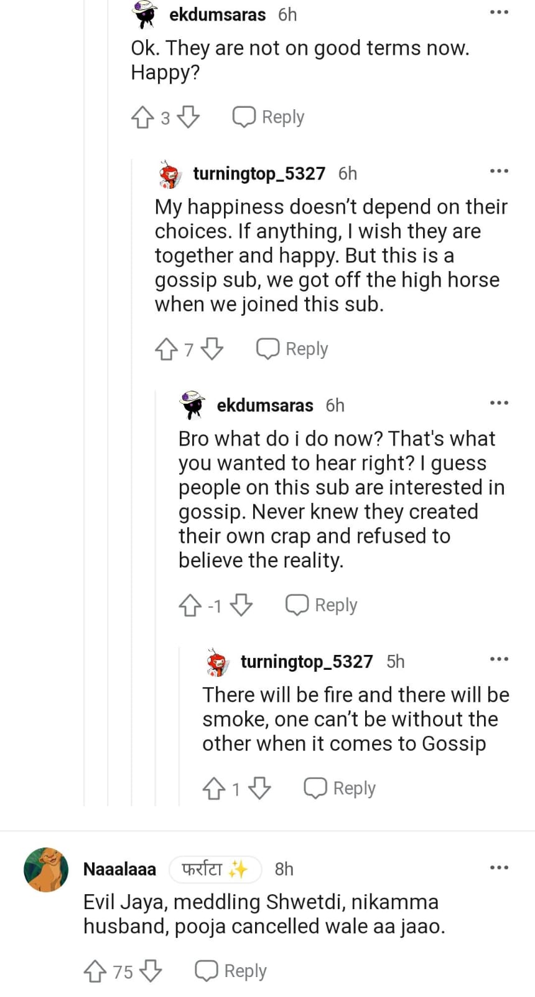Screen dimensions: 535x997
Task: Upvote ekdumsaras's 'Happy?' comment
Action: (142, 117)
